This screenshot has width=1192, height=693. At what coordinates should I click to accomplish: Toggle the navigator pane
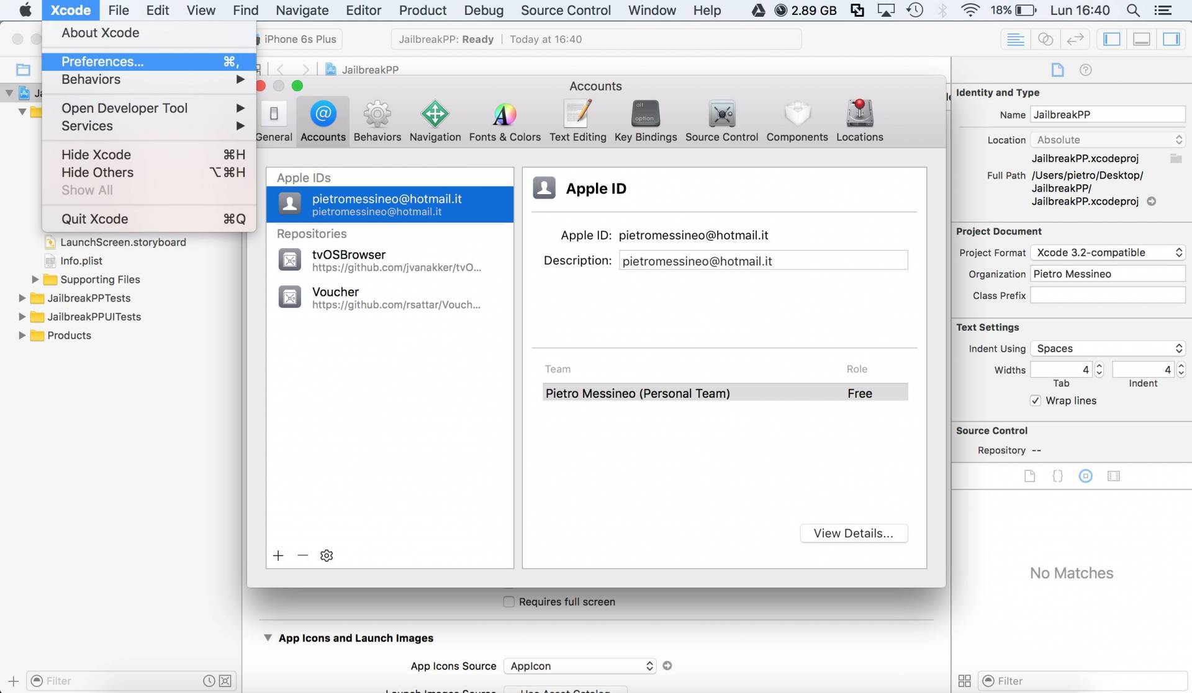click(1111, 39)
